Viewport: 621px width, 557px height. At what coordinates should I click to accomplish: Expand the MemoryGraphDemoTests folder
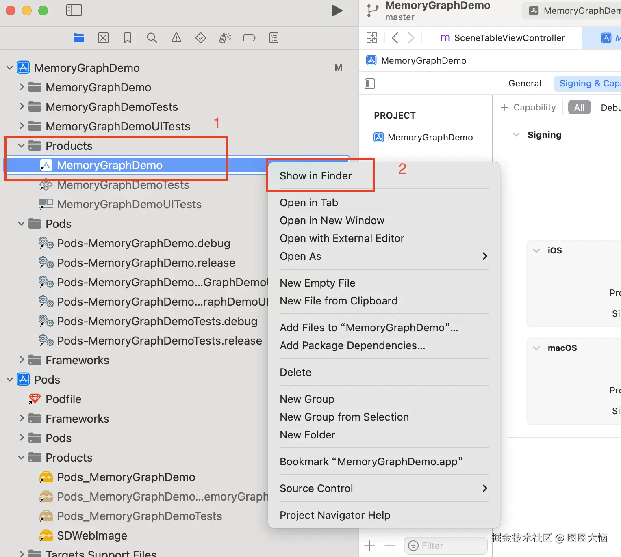click(x=22, y=106)
